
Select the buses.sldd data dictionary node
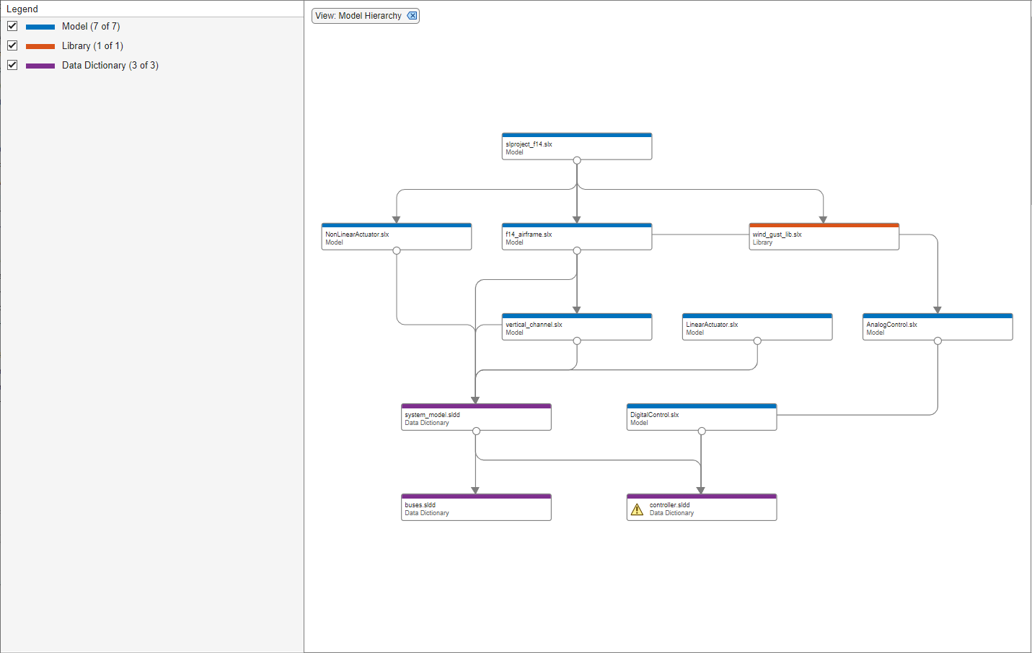click(476, 507)
